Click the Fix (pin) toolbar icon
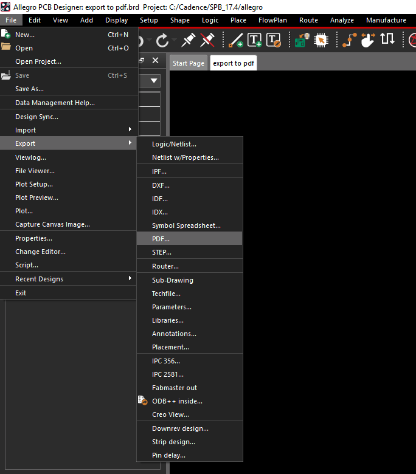416x474 pixels. [x=188, y=40]
